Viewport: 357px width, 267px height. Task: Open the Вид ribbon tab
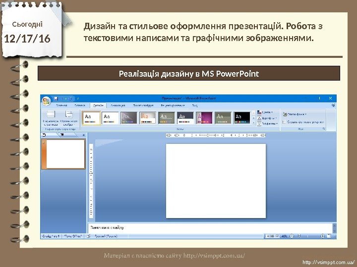click(x=195, y=105)
